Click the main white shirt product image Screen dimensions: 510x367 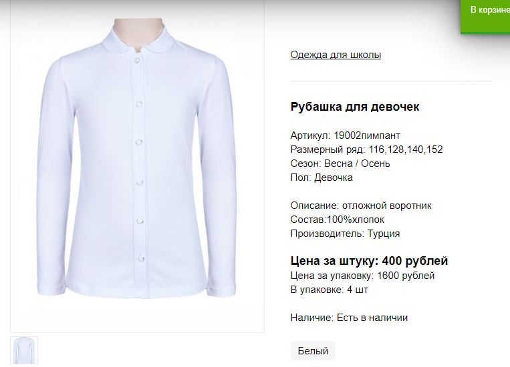(x=137, y=165)
